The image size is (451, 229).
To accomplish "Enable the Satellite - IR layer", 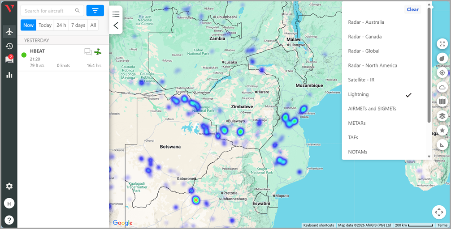I will point(361,80).
